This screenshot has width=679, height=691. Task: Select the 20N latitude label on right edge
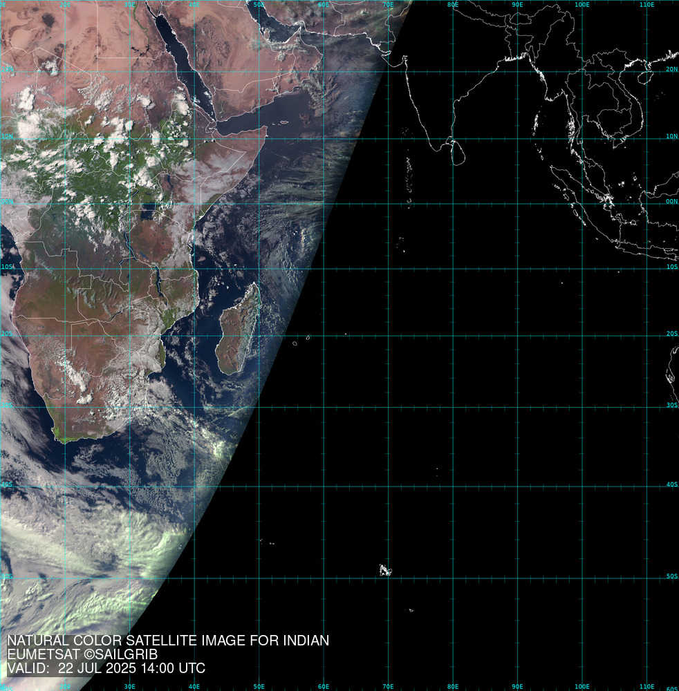pos(671,69)
